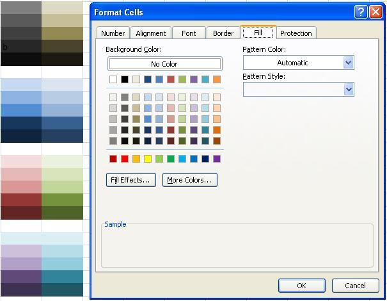This screenshot has height=301, width=387.
Task: Select the black swatch in the top theme row
Action: tap(125, 79)
